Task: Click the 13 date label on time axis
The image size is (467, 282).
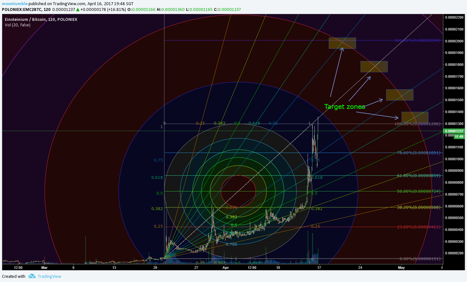Action: (x=114, y=268)
